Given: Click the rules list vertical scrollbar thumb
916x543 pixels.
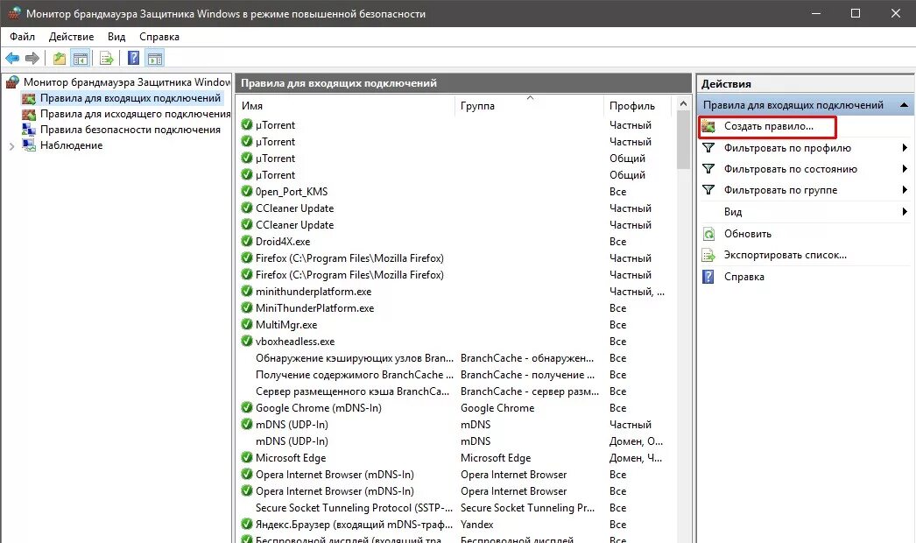Looking at the screenshot, I should [x=683, y=140].
